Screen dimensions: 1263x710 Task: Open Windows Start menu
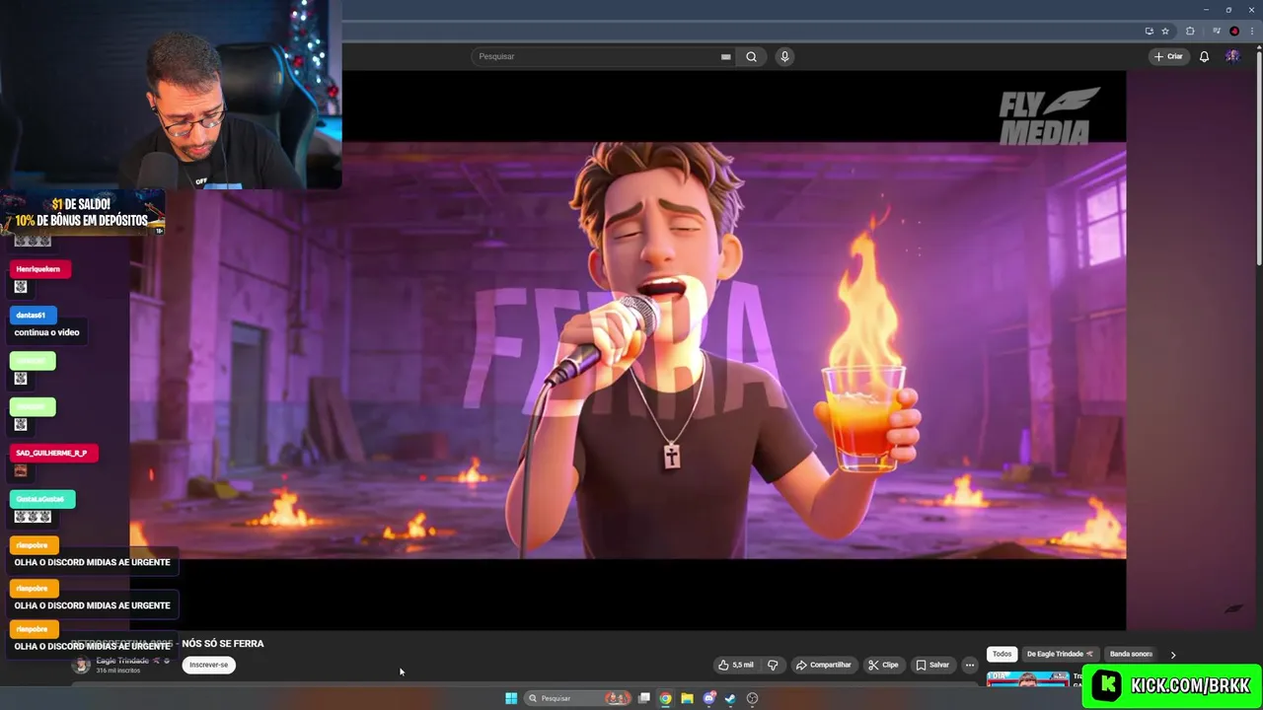coord(511,698)
